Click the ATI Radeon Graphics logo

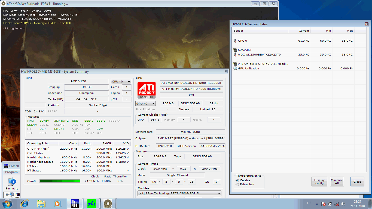coord(147,90)
